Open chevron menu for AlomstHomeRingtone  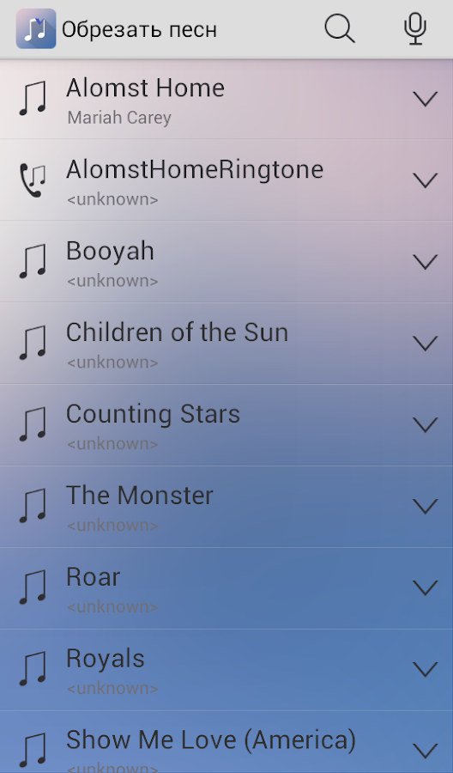click(x=425, y=180)
